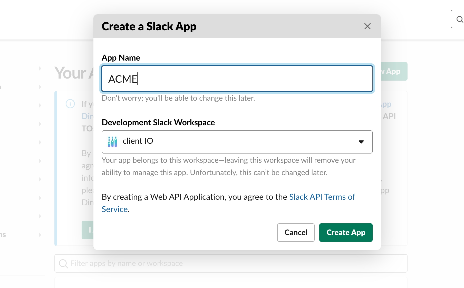The height and width of the screenshot is (288, 464).
Task: Expand sidebar arrow next to 'ns' item
Action: coord(40,235)
